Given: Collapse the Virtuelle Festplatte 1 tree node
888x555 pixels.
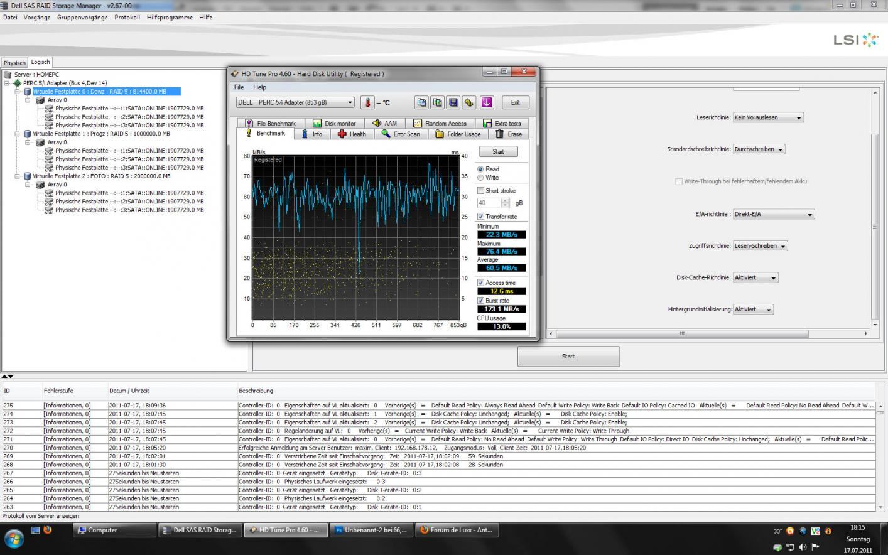Looking at the screenshot, I should pyautogui.click(x=18, y=134).
